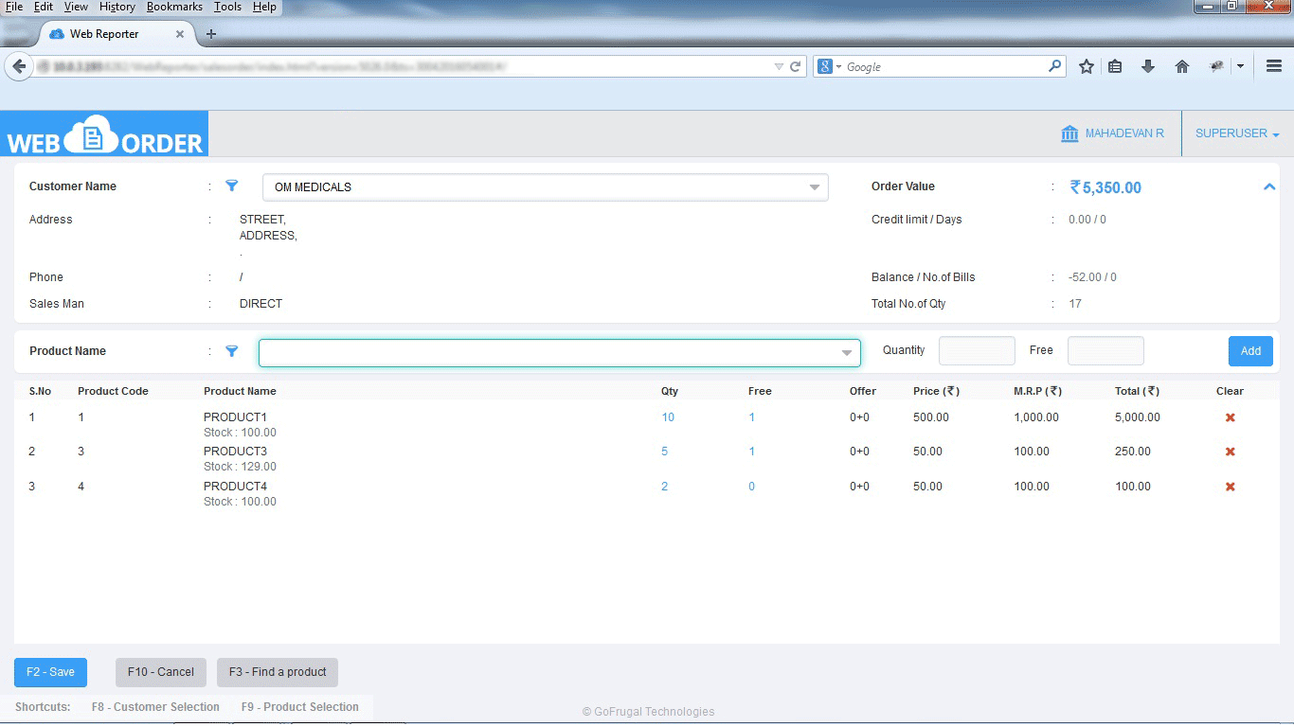Clear the PRODUCT3 row using red X
1294x727 pixels.
click(x=1230, y=452)
